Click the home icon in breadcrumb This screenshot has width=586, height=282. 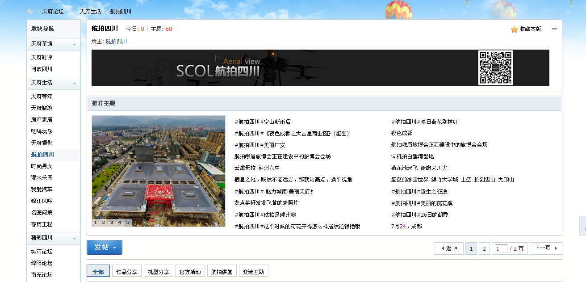(30, 12)
